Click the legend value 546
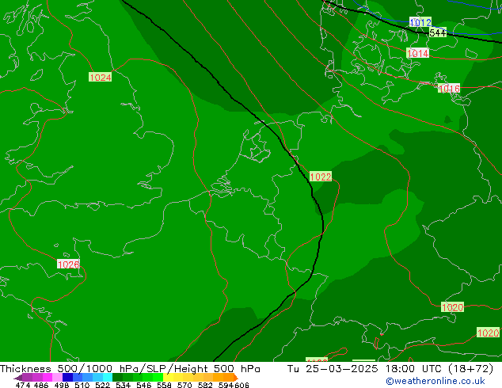The height and width of the screenshot is (388, 502). pos(143,385)
